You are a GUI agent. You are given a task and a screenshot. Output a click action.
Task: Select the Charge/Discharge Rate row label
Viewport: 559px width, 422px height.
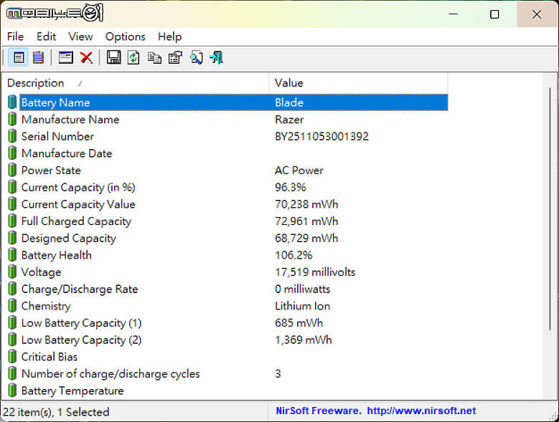point(80,289)
